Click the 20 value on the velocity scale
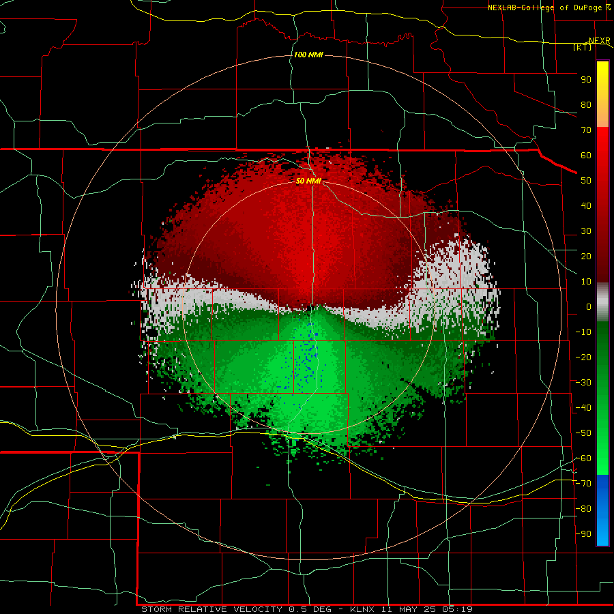This screenshot has height=614, width=614. (x=586, y=256)
